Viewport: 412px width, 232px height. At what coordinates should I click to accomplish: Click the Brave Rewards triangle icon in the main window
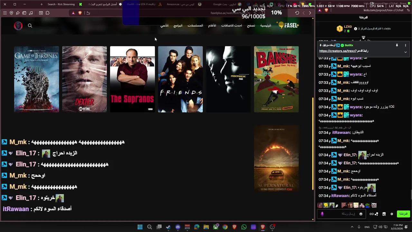click(73, 13)
